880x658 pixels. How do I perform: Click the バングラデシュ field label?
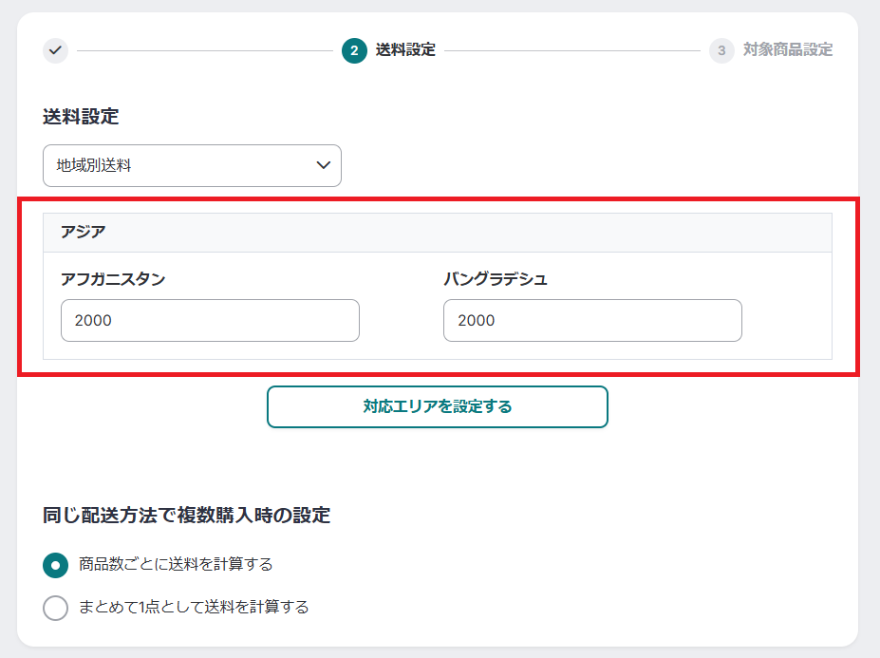click(496, 279)
